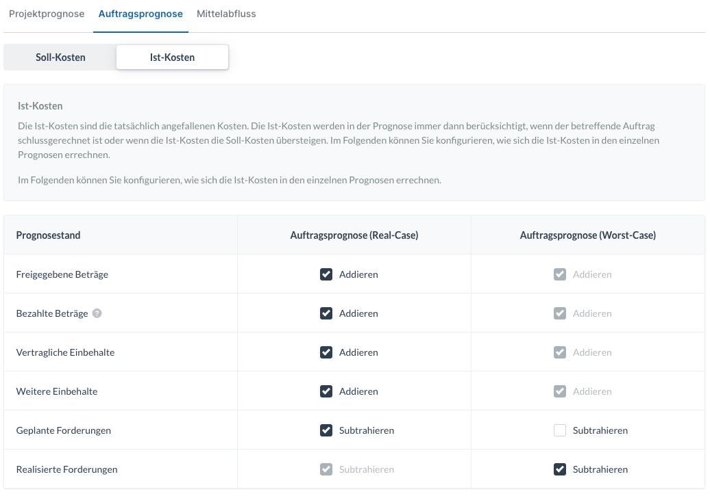Switch to the Mittelabfluss tab
The image size is (710, 496).
pyautogui.click(x=226, y=14)
